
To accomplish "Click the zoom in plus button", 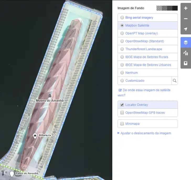I will (x=186, y=8).
